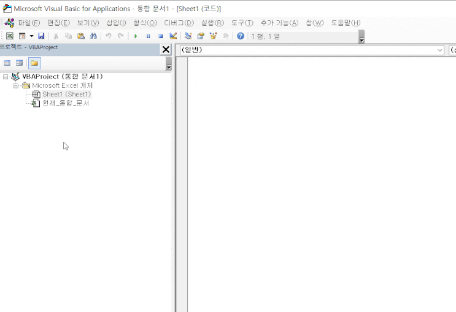Close the Project - VBAProject pane
This screenshot has height=312, width=456.
click(166, 50)
